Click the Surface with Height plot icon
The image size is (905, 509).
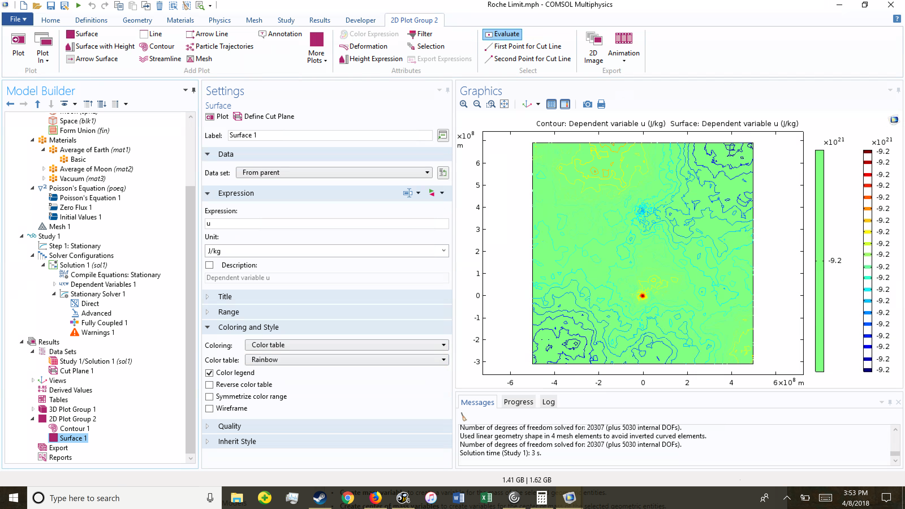[69, 46]
